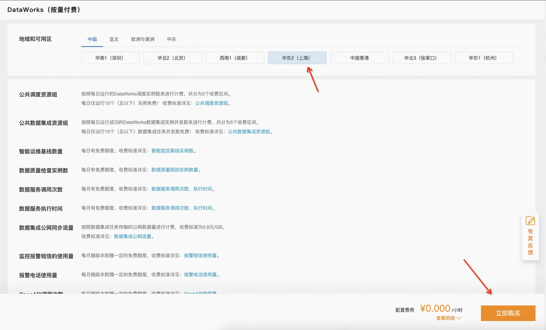Select region 华北3（张家口）
546x330 pixels.
(422, 58)
